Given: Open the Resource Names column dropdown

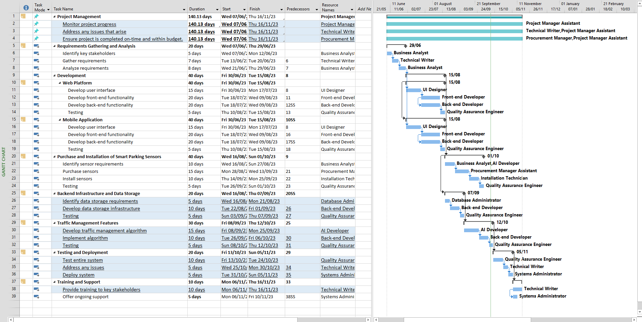Looking at the screenshot, I should pos(352,9).
